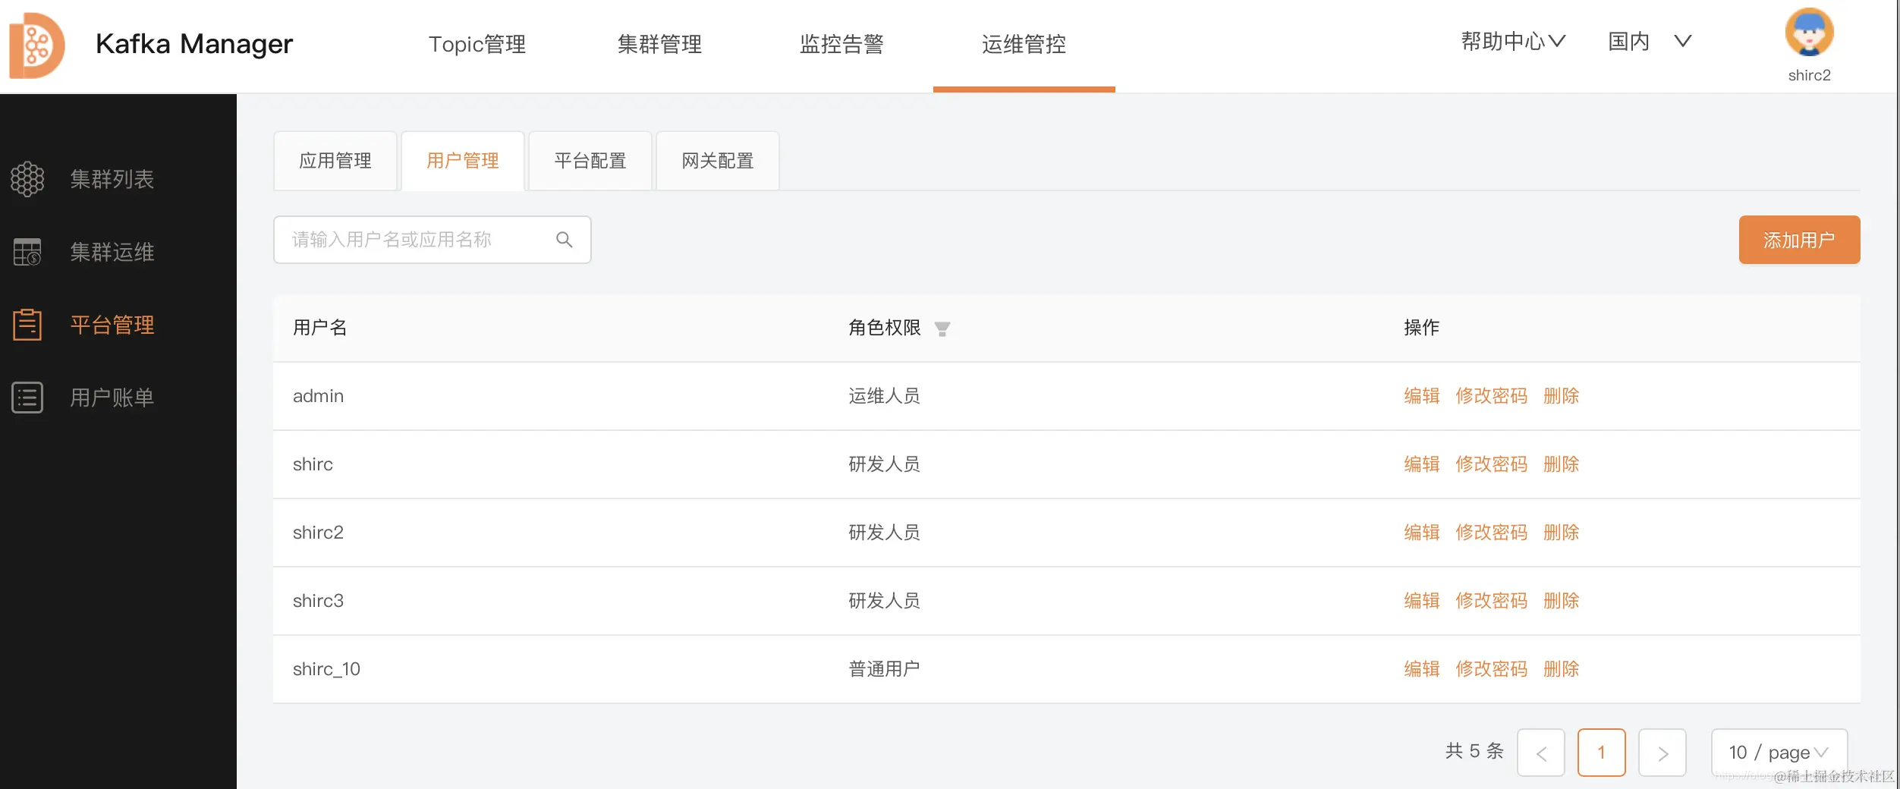Screen dimensions: 1900x789
Task: Select 集群列表 in the sidebar
Action: (x=112, y=179)
